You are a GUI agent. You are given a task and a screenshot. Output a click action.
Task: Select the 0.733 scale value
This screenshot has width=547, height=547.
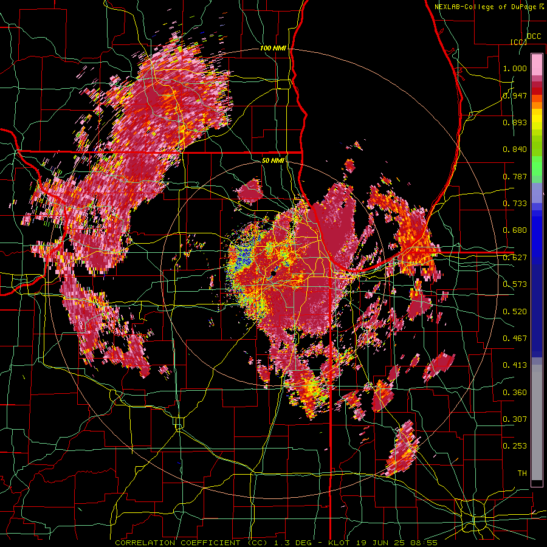(x=515, y=204)
